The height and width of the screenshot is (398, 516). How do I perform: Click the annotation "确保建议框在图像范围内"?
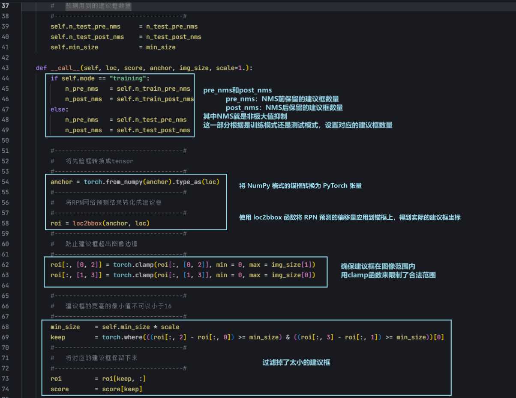point(378,266)
